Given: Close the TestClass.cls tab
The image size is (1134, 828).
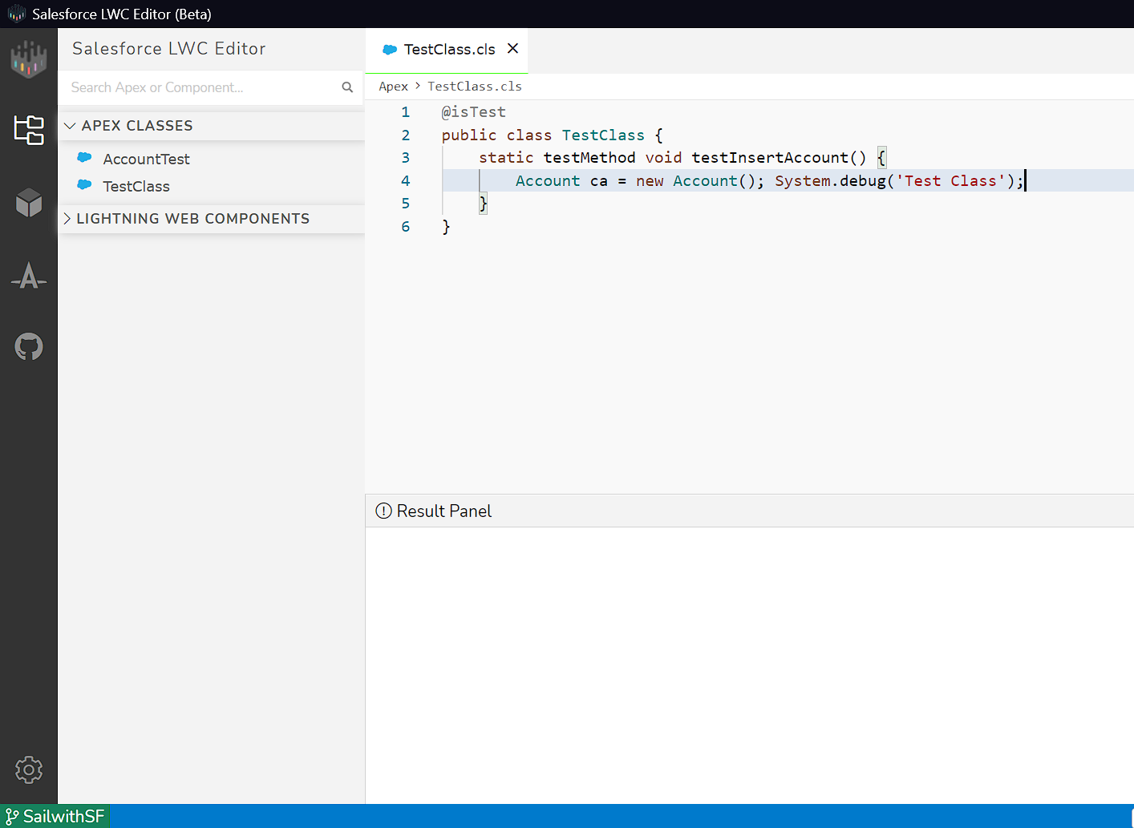Looking at the screenshot, I should point(513,49).
